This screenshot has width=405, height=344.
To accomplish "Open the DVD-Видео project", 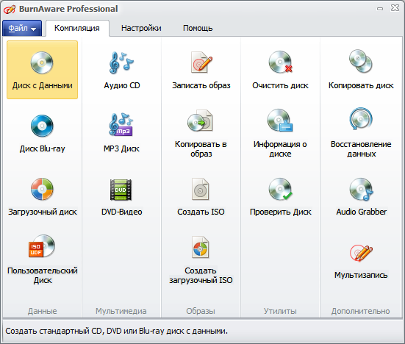I will 122,196.
